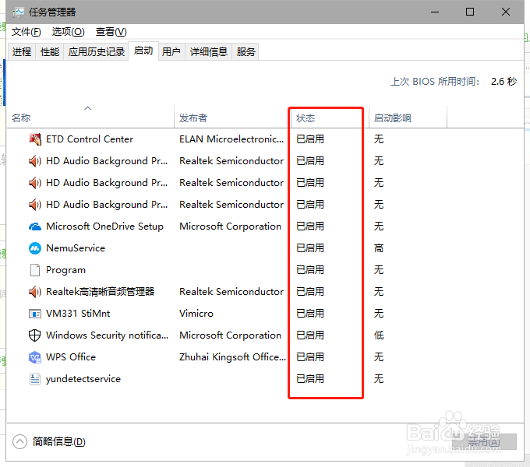This screenshot has height=467, width=530.
Task: Click the yundetectservice document icon
Action: click(x=35, y=379)
